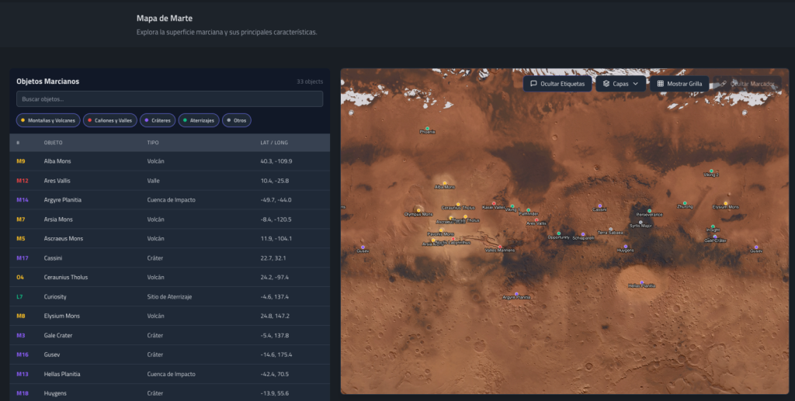This screenshot has width=795, height=401.
Task: Click the Buscar objetos search field
Action: click(x=169, y=99)
